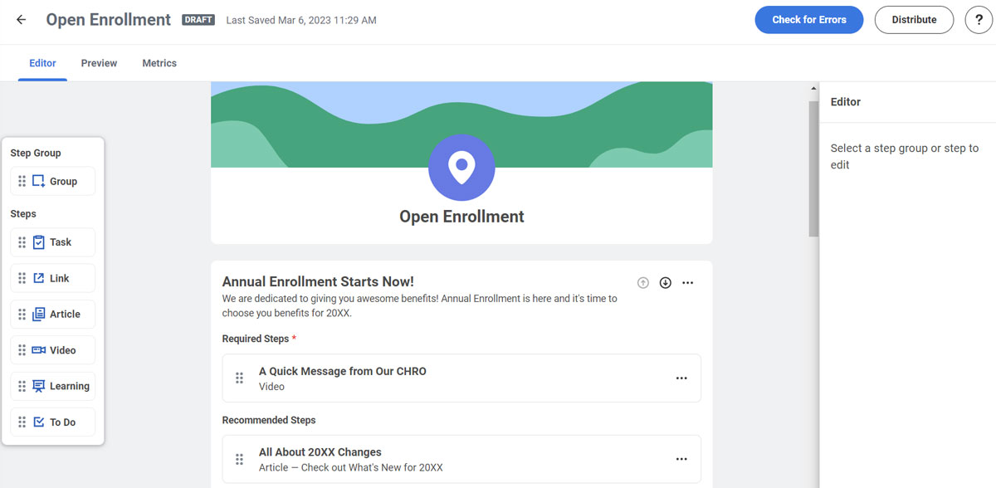
Task: Open the help question mark button
Action: pos(979,20)
